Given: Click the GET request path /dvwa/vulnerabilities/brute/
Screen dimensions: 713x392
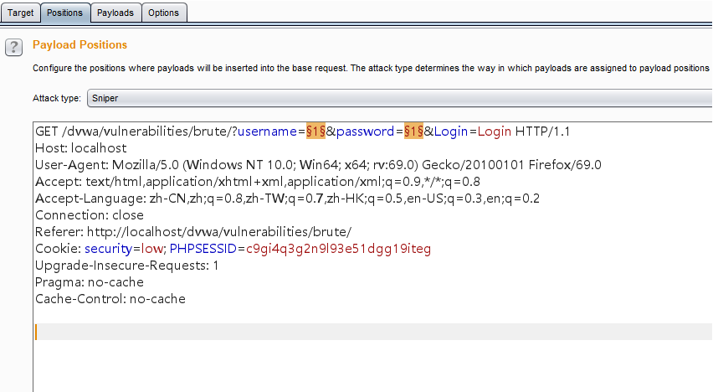Looking at the screenshot, I should 148,132.
